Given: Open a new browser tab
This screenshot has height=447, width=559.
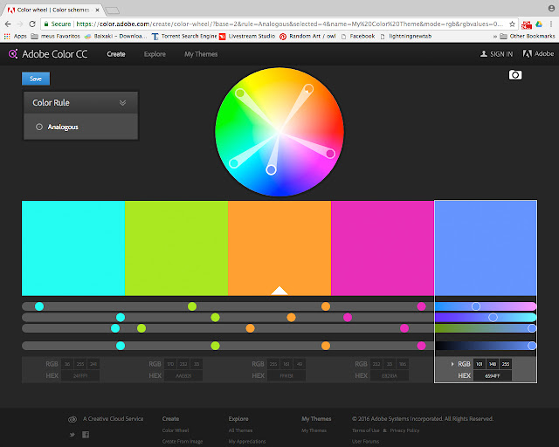Looking at the screenshot, I should coord(113,10).
